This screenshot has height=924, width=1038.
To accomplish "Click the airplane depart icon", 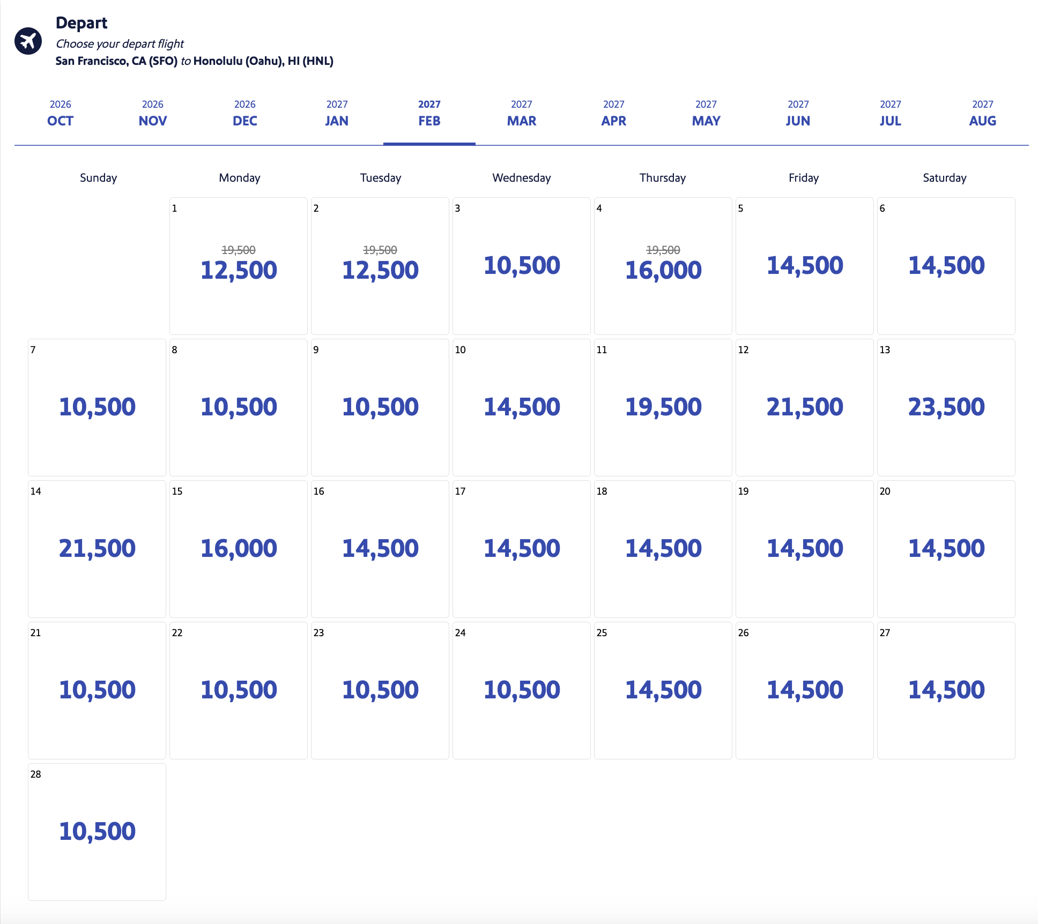I will pos(28,41).
